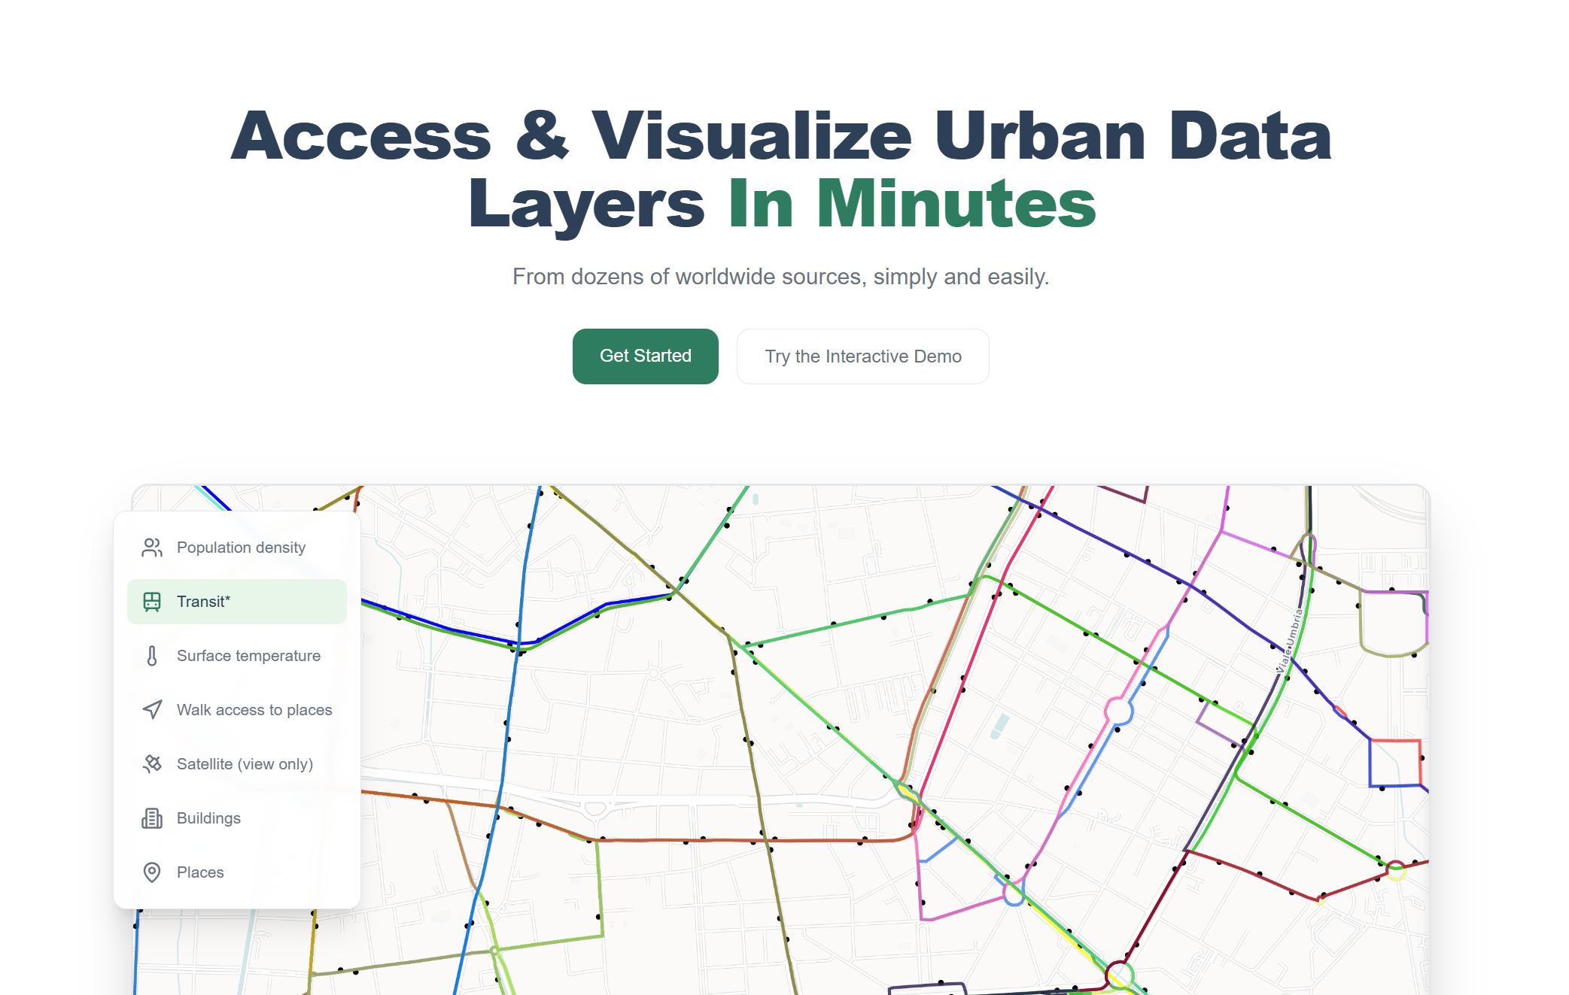Open Try the Interactive Demo
The height and width of the screenshot is (995, 1569).
pos(862,356)
